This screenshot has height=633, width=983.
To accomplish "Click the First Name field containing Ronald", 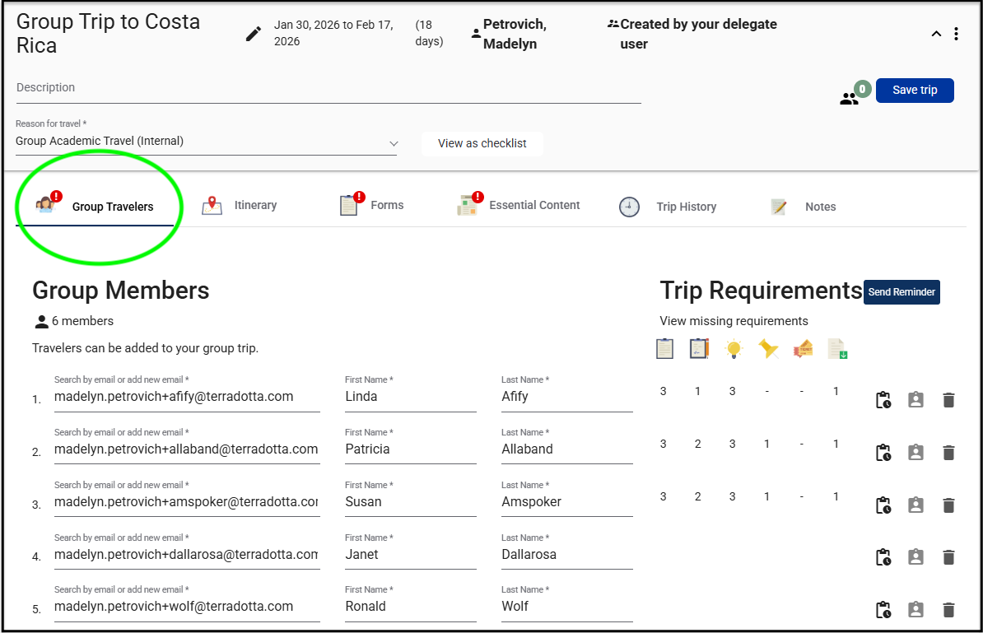I will pyautogui.click(x=411, y=607).
